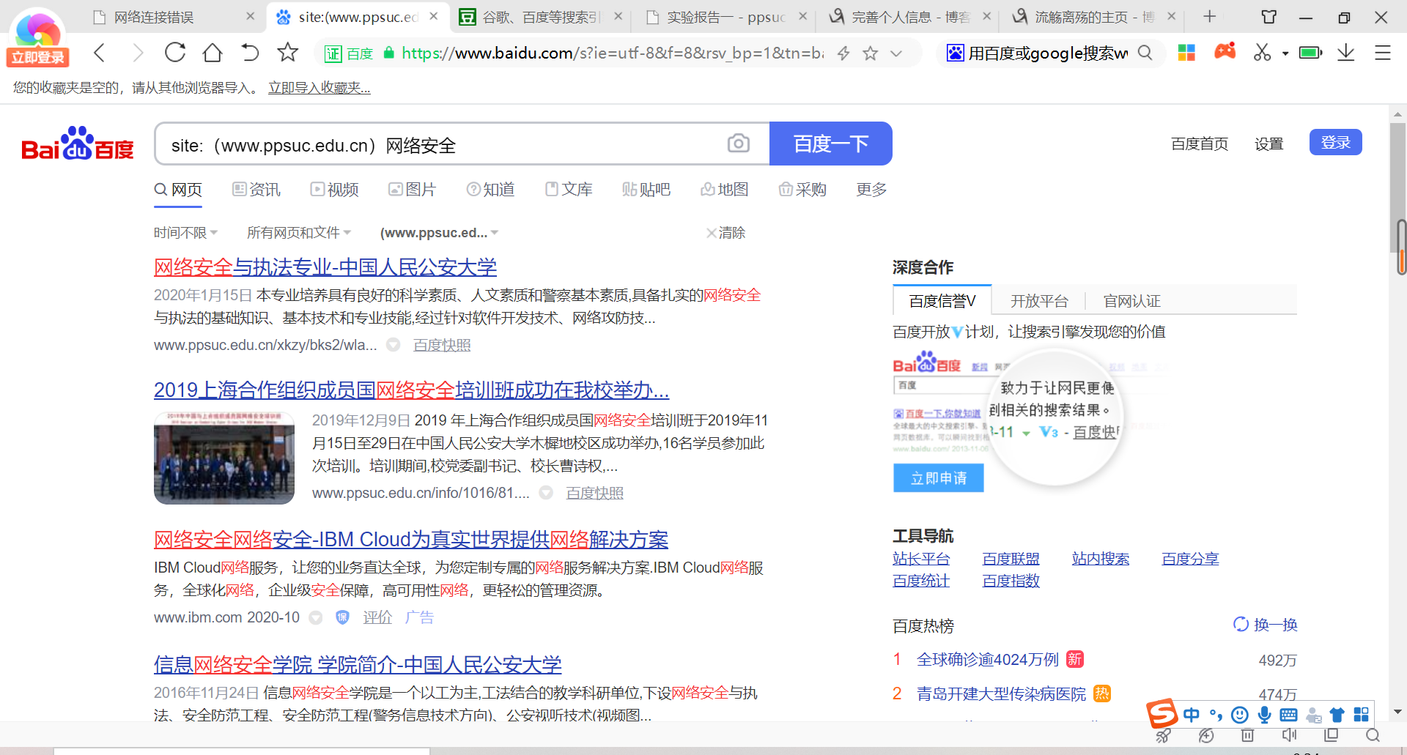Reload the current page
The height and width of the screenshot is (755, 1407).
click(175, 53)
